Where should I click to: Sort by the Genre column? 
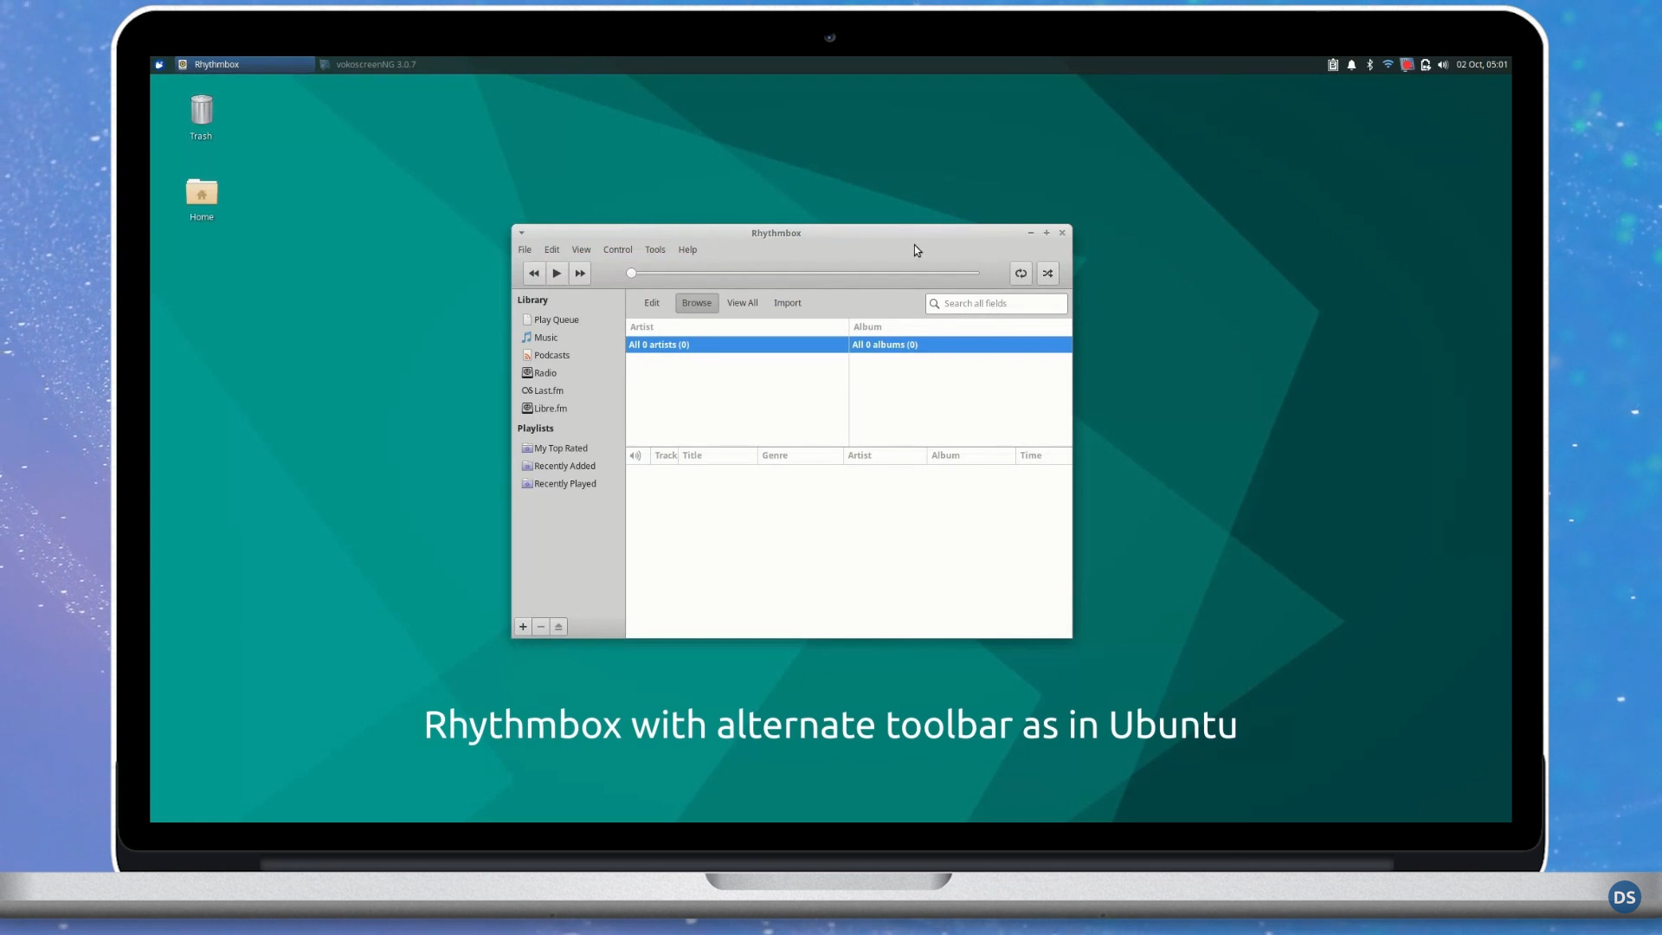[x=801, y=455]
